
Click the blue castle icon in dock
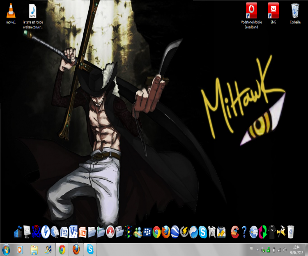[x=18, y=232]
